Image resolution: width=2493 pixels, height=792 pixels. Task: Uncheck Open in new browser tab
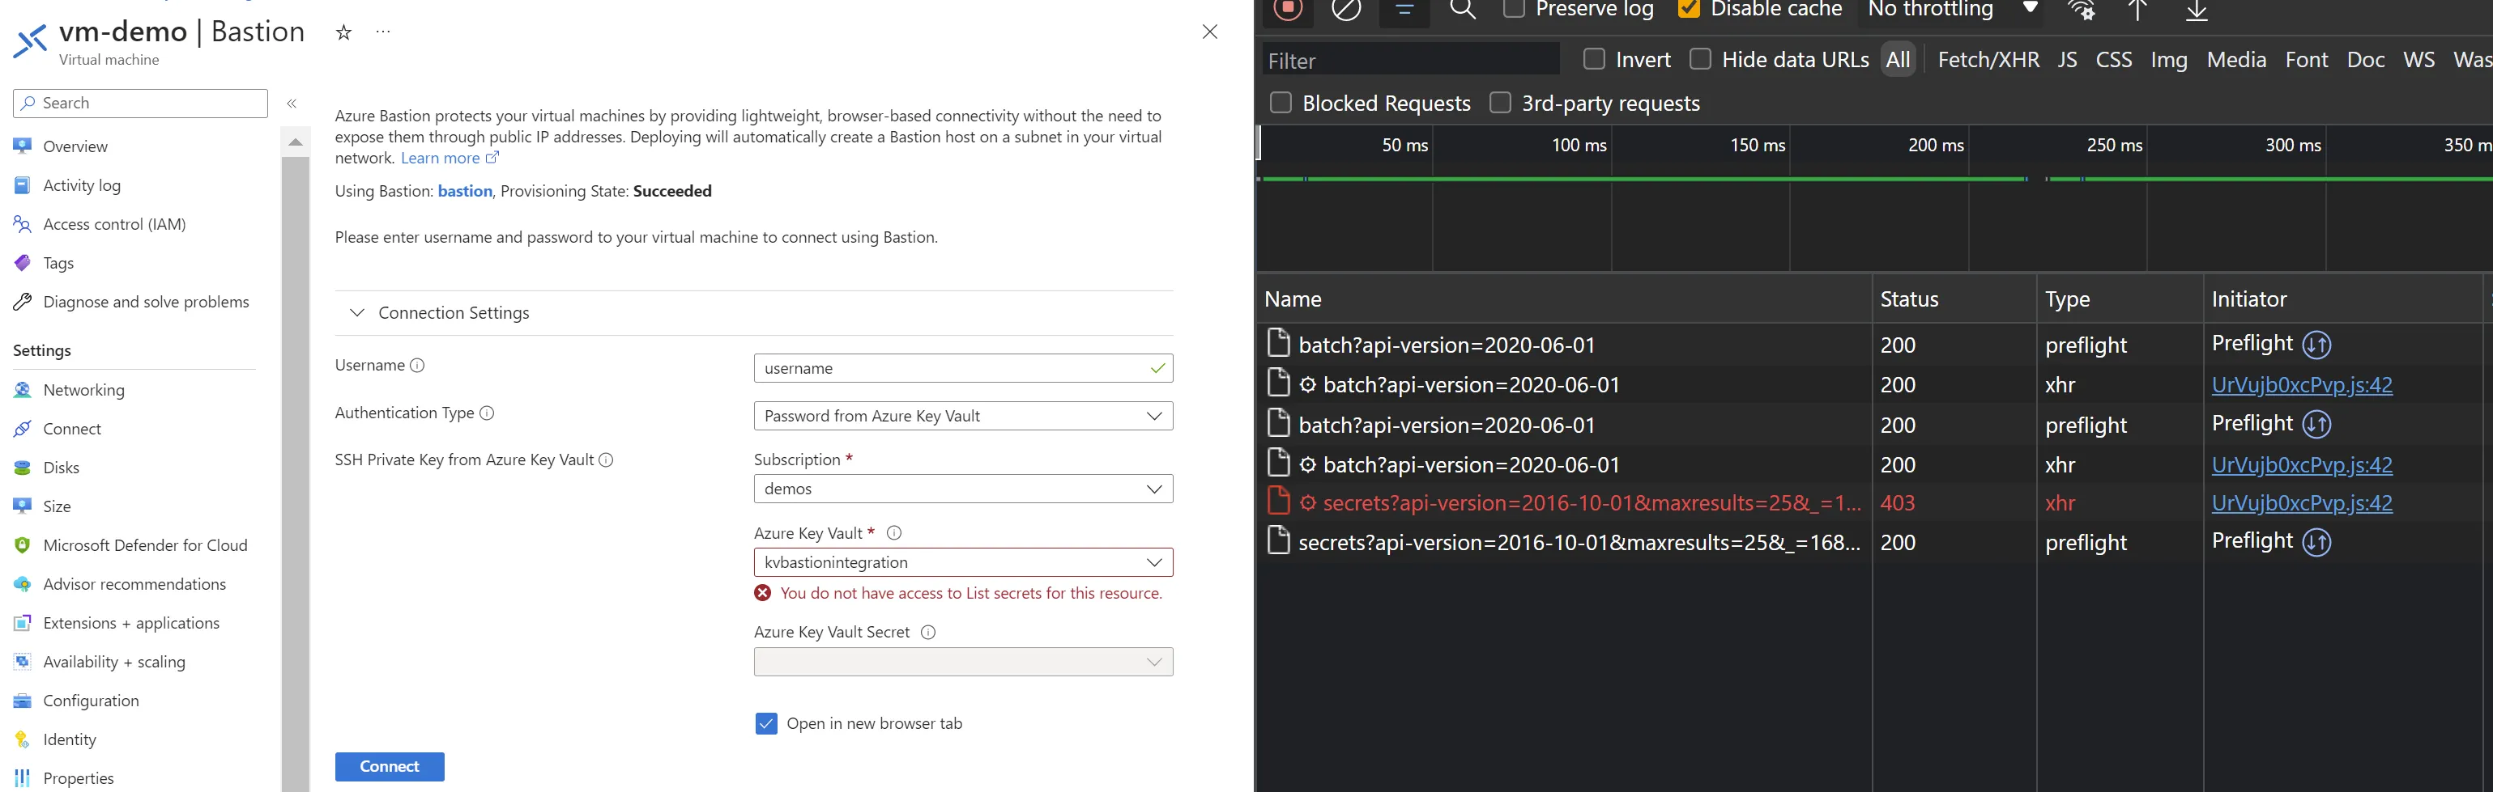(765, 723)
